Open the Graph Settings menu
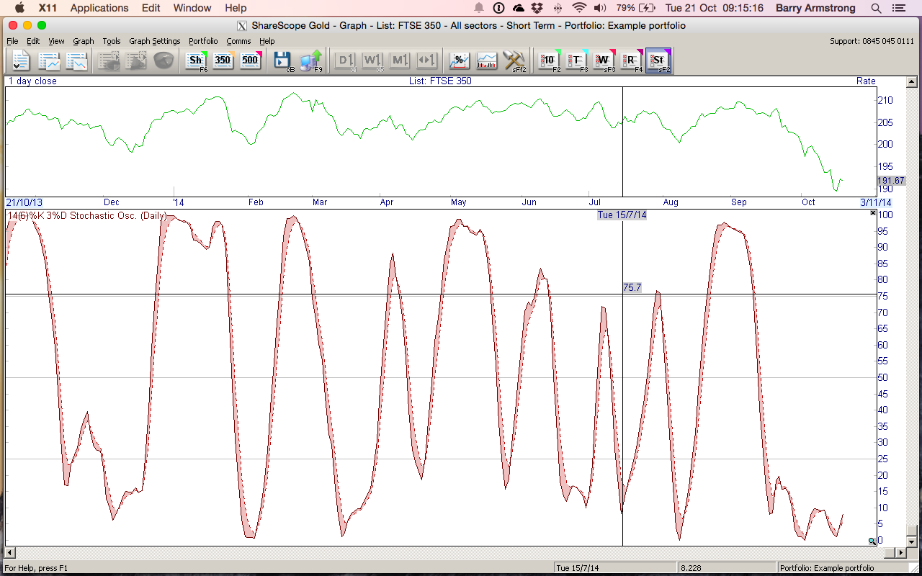 click(x=154, y=41)
